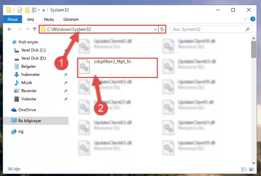Viewport: 261px width, 176px height.
Task: Open Resimler folder in sidebar
Action: 29,91
